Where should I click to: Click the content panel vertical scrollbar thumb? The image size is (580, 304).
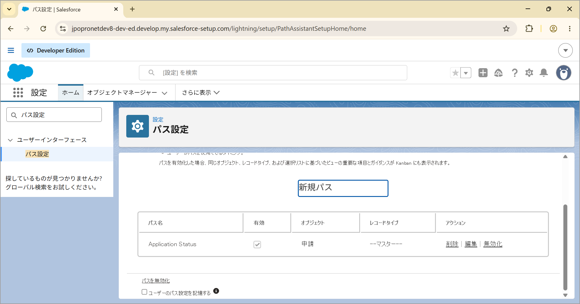coord(565,247)
